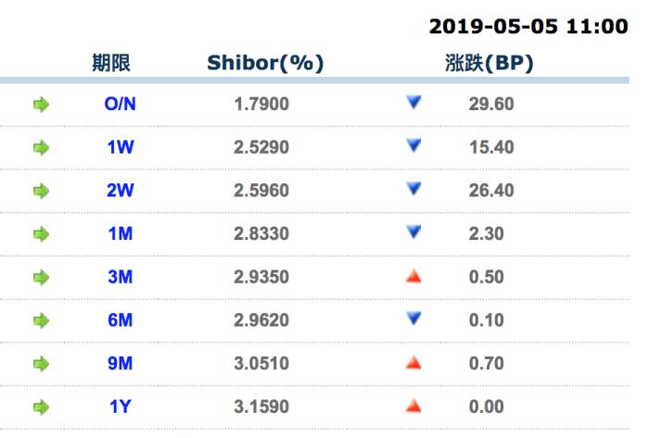Click the green arrow beside 1W

point(41,147)
